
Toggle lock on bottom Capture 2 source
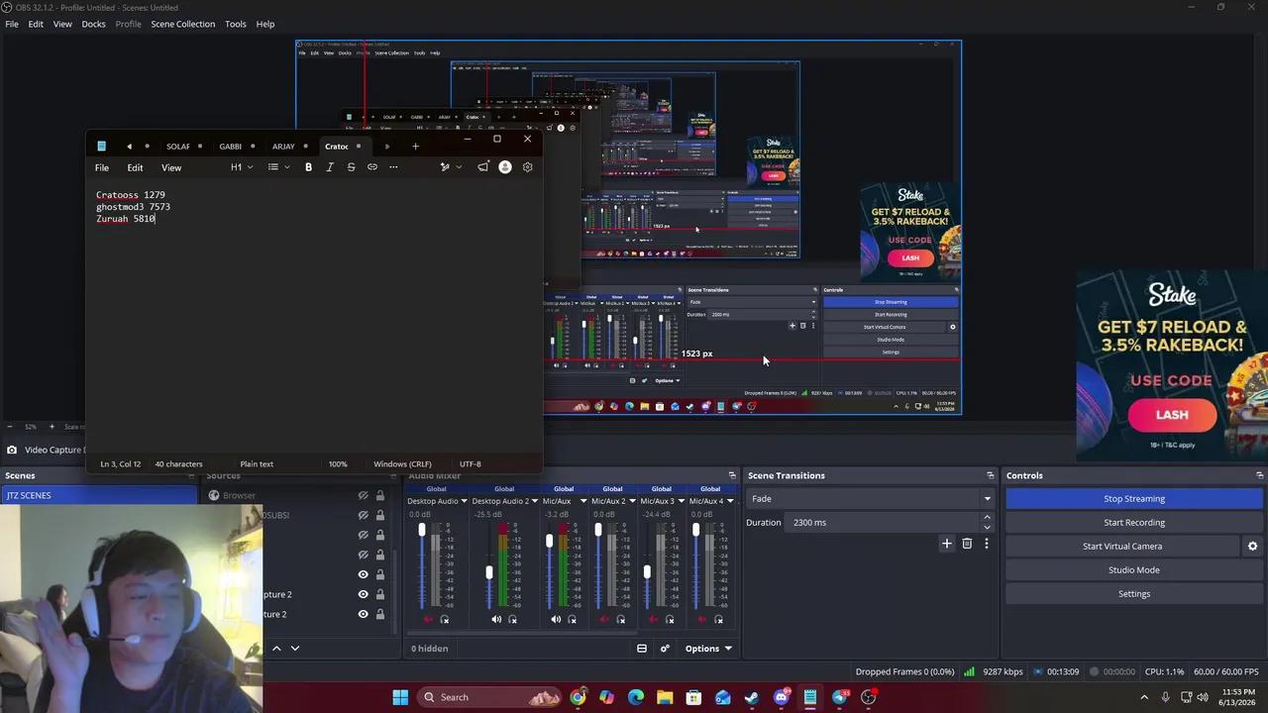[x=379, y=614]
